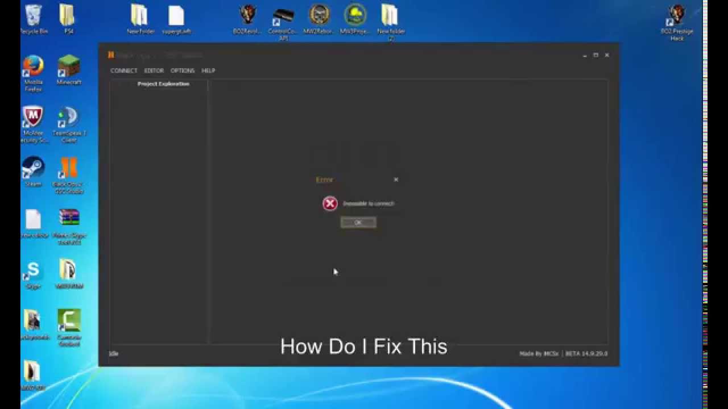The image size is (728, 409).
Task: Click OK in the Error dialog
Action: pyautogui.click(x=358, y=223)
